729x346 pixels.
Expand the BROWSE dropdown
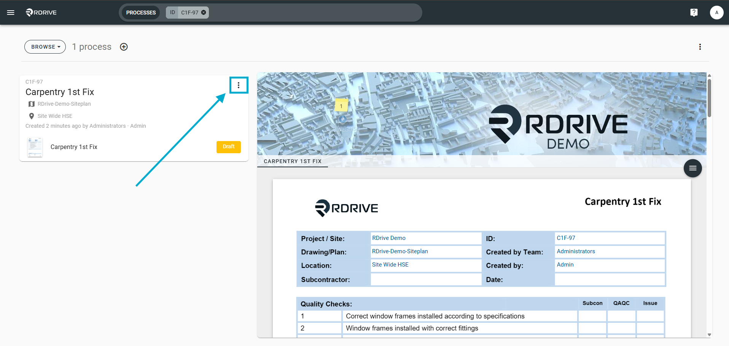[x=45, y=47]
